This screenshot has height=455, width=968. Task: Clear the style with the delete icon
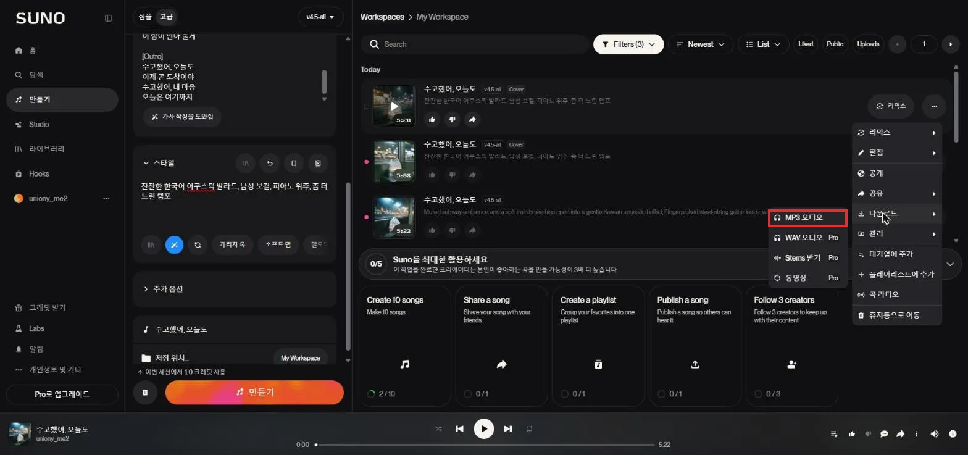(x=318, y=163)
